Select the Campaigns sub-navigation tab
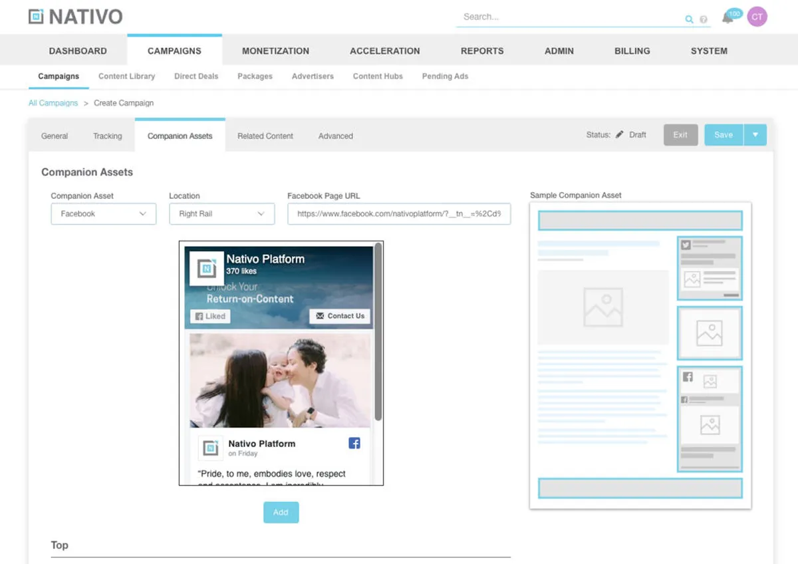The height and width of the screenshot is (564, 798). (x=59, y=76)
